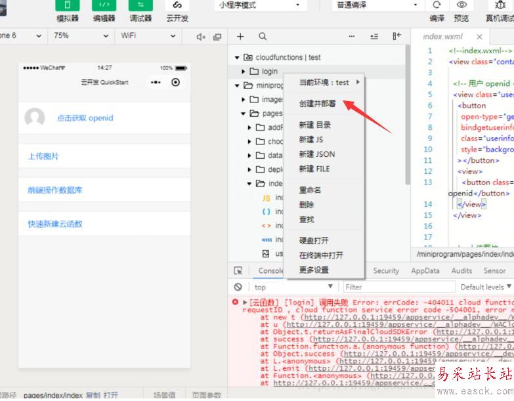Screen dimensions: 514x401
Task: Switch to the Security debugger tab
Action: tap(386, 270)
